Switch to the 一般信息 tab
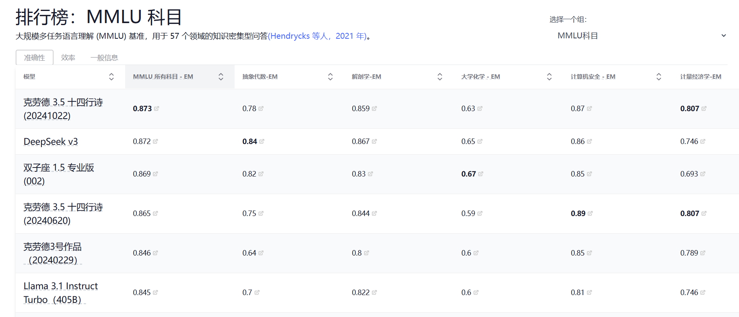739x317 pixels. 104,58
